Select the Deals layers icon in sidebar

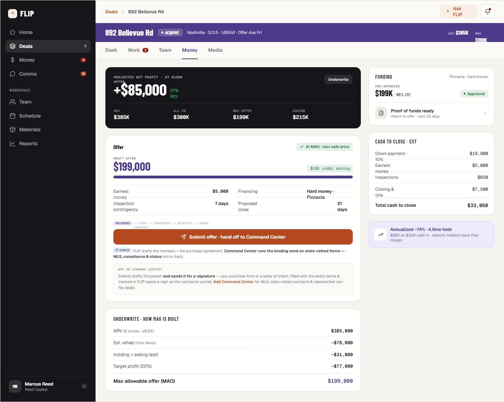coord(13,46)
